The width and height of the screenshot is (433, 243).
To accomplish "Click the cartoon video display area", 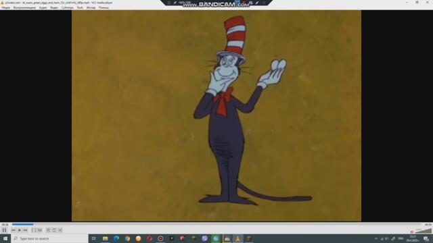I will point(216,115).
